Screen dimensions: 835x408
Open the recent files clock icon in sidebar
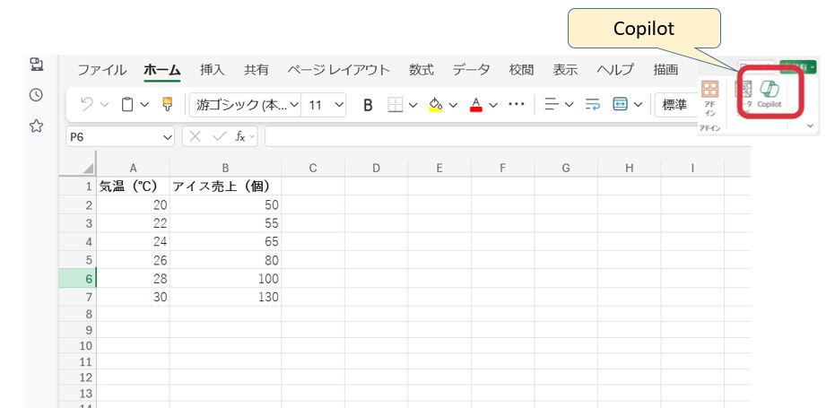point(36,95)
